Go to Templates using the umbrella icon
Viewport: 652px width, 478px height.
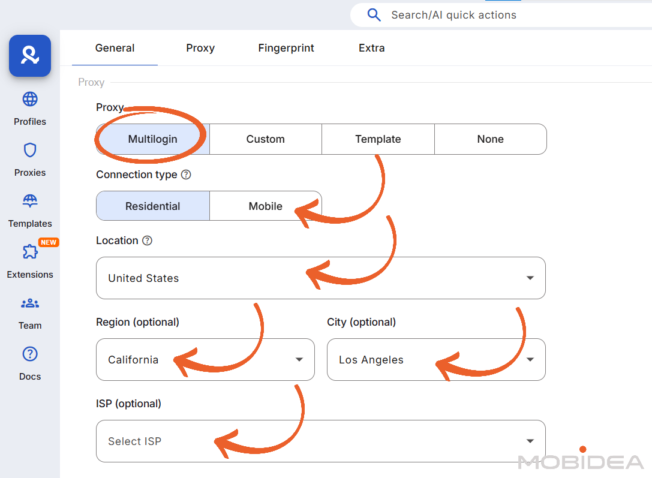[30, 201]
